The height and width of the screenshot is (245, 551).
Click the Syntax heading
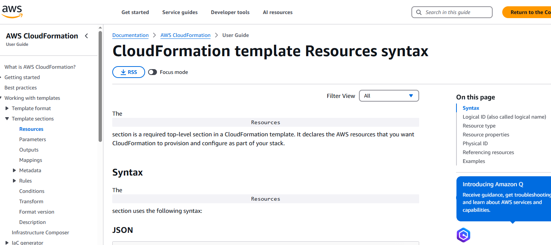[x=127, y=173]
